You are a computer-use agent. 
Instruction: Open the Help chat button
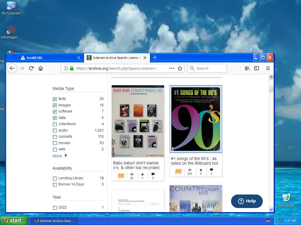click(247, 201)
